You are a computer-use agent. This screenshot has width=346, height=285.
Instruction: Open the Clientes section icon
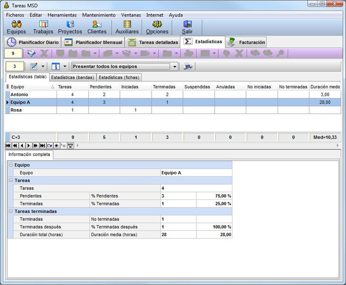point(97,28)
